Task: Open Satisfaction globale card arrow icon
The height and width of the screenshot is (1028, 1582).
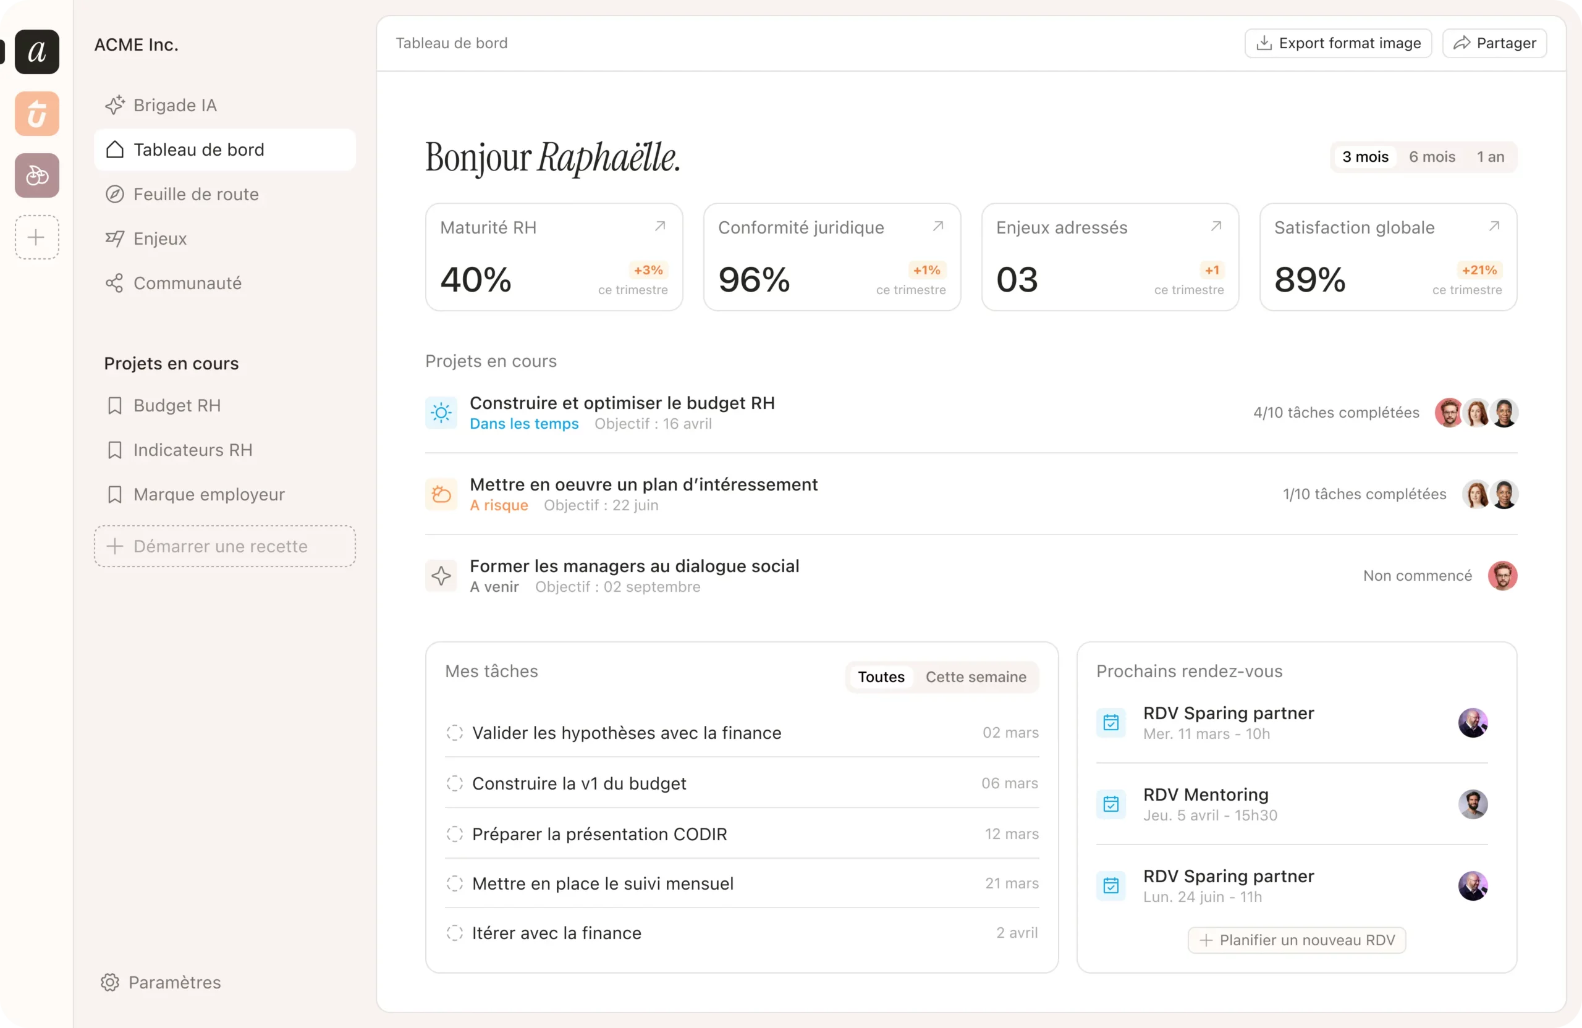Action: point(1494,227)
